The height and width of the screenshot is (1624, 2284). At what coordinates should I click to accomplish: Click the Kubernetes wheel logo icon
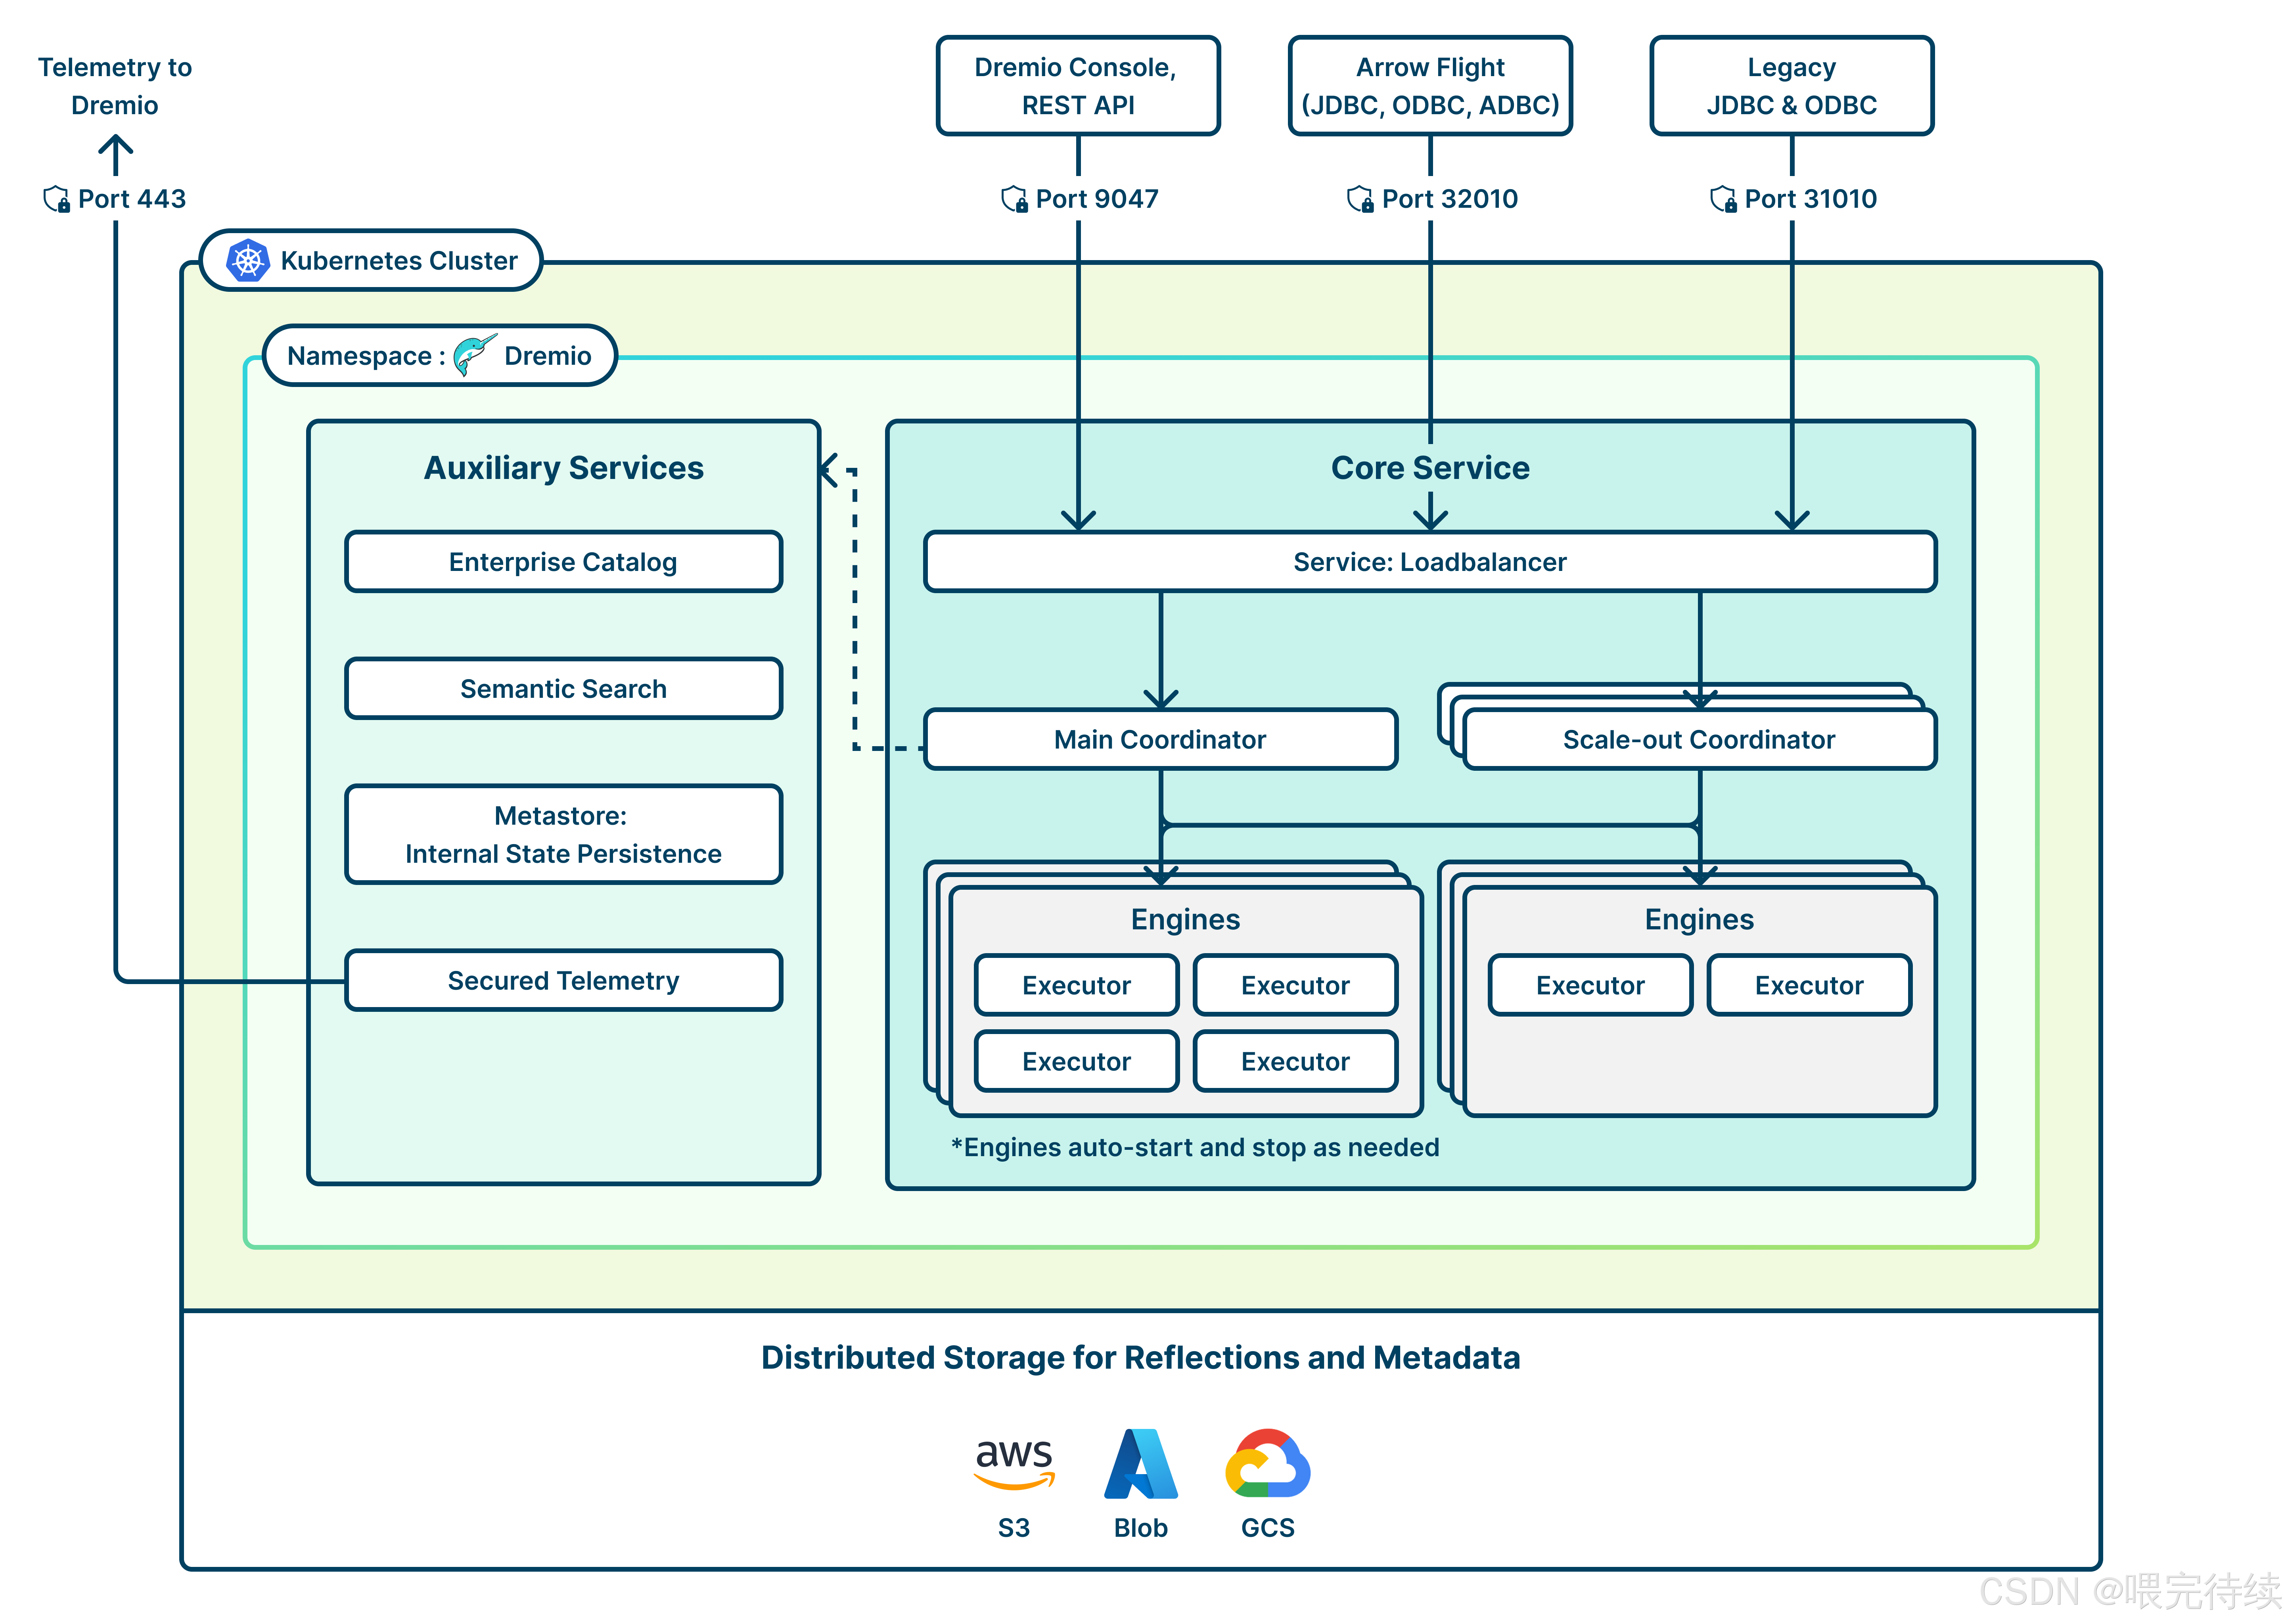click(247, 261)
